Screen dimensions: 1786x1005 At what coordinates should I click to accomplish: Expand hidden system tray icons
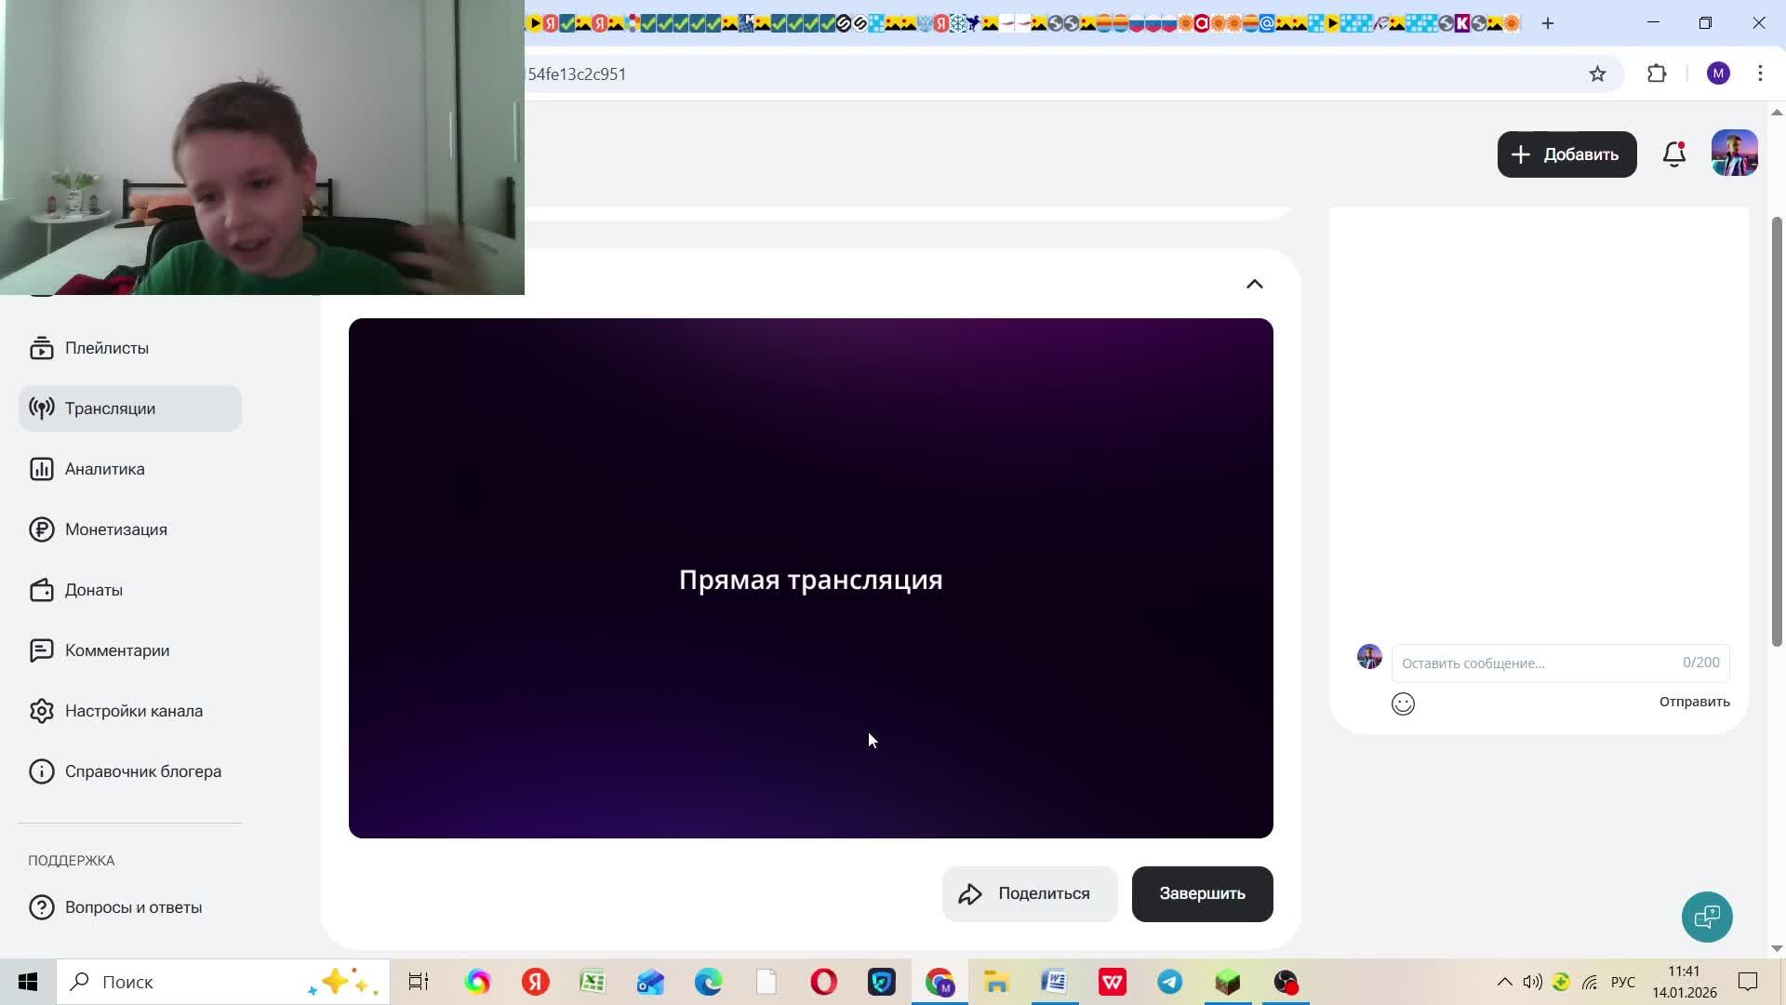tap(1504, 983)
